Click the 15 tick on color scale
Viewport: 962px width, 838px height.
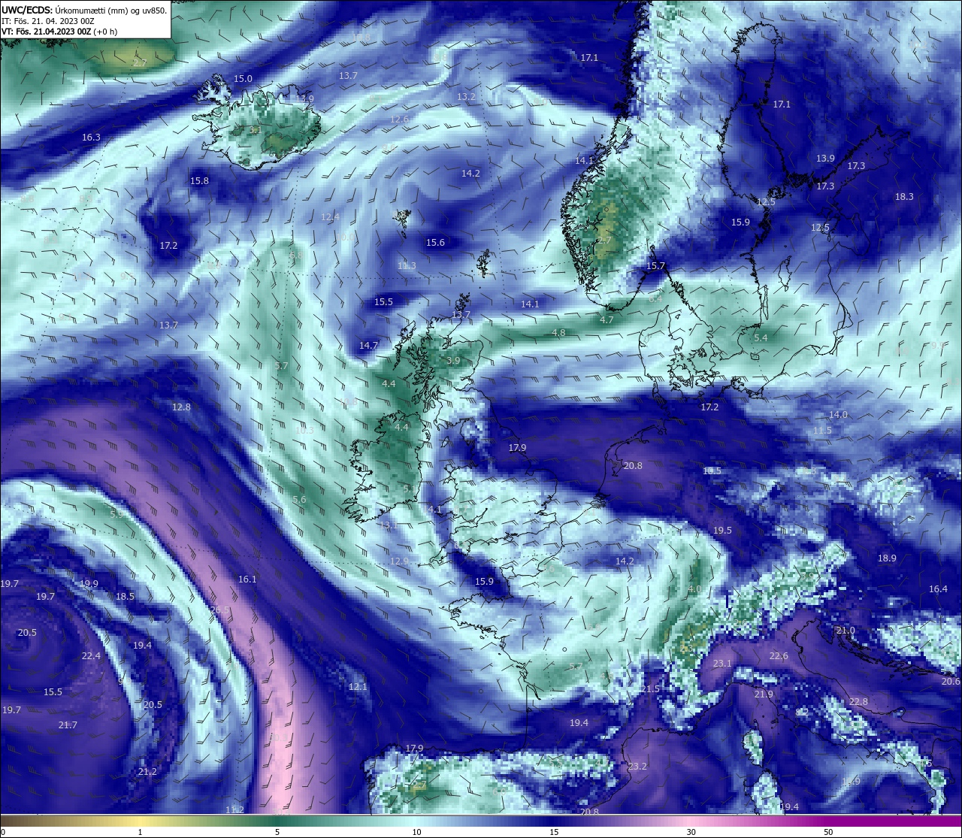click(x=553, y=832)
